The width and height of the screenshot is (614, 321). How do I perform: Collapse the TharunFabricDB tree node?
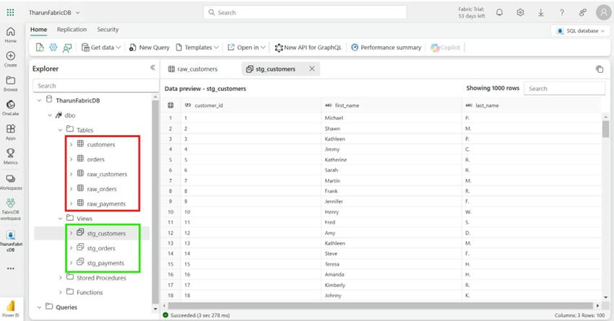click(x=39, y=100)
